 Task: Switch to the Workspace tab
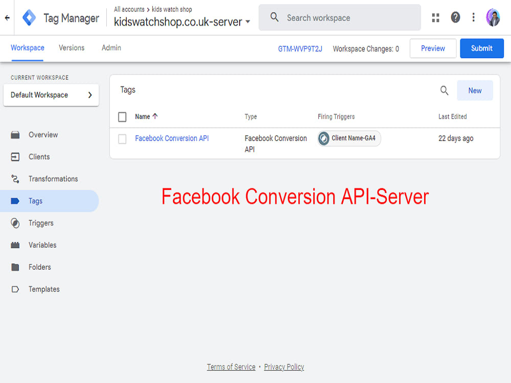tap(28, 48)
